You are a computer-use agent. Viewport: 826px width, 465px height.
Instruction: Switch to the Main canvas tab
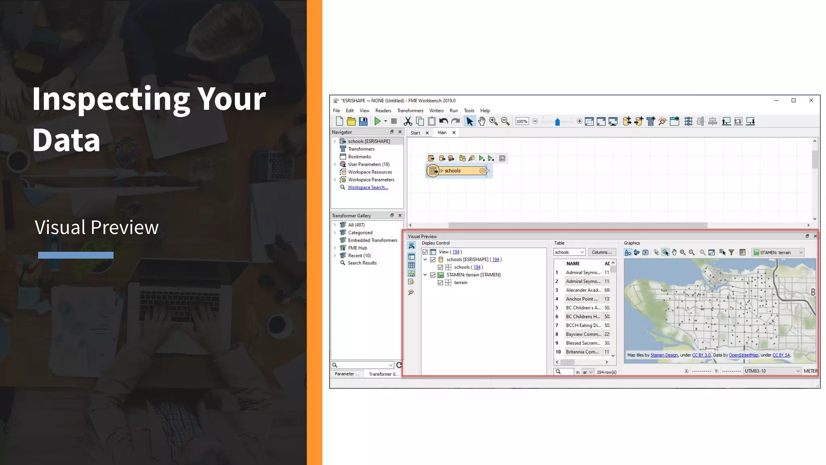click(442, 132)
